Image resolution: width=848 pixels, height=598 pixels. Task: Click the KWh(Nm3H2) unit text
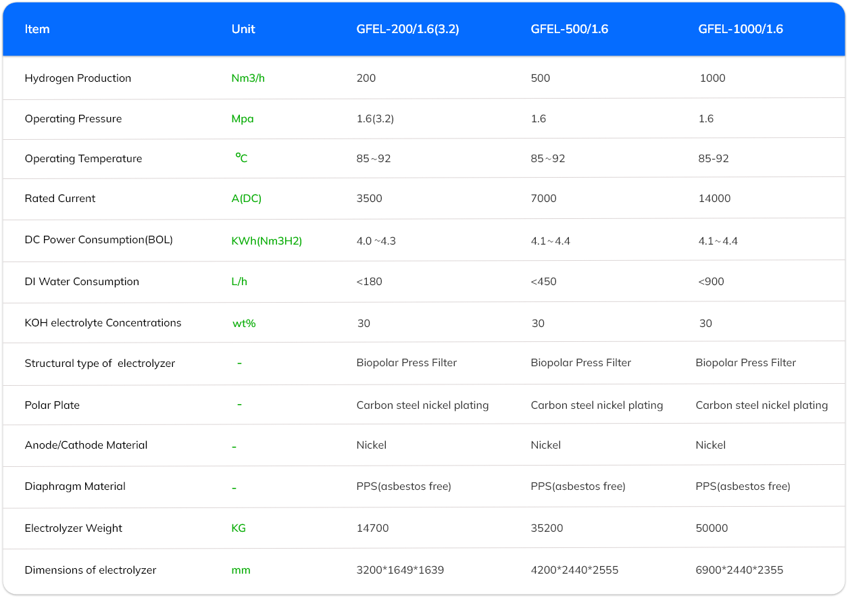click(266, 241)
